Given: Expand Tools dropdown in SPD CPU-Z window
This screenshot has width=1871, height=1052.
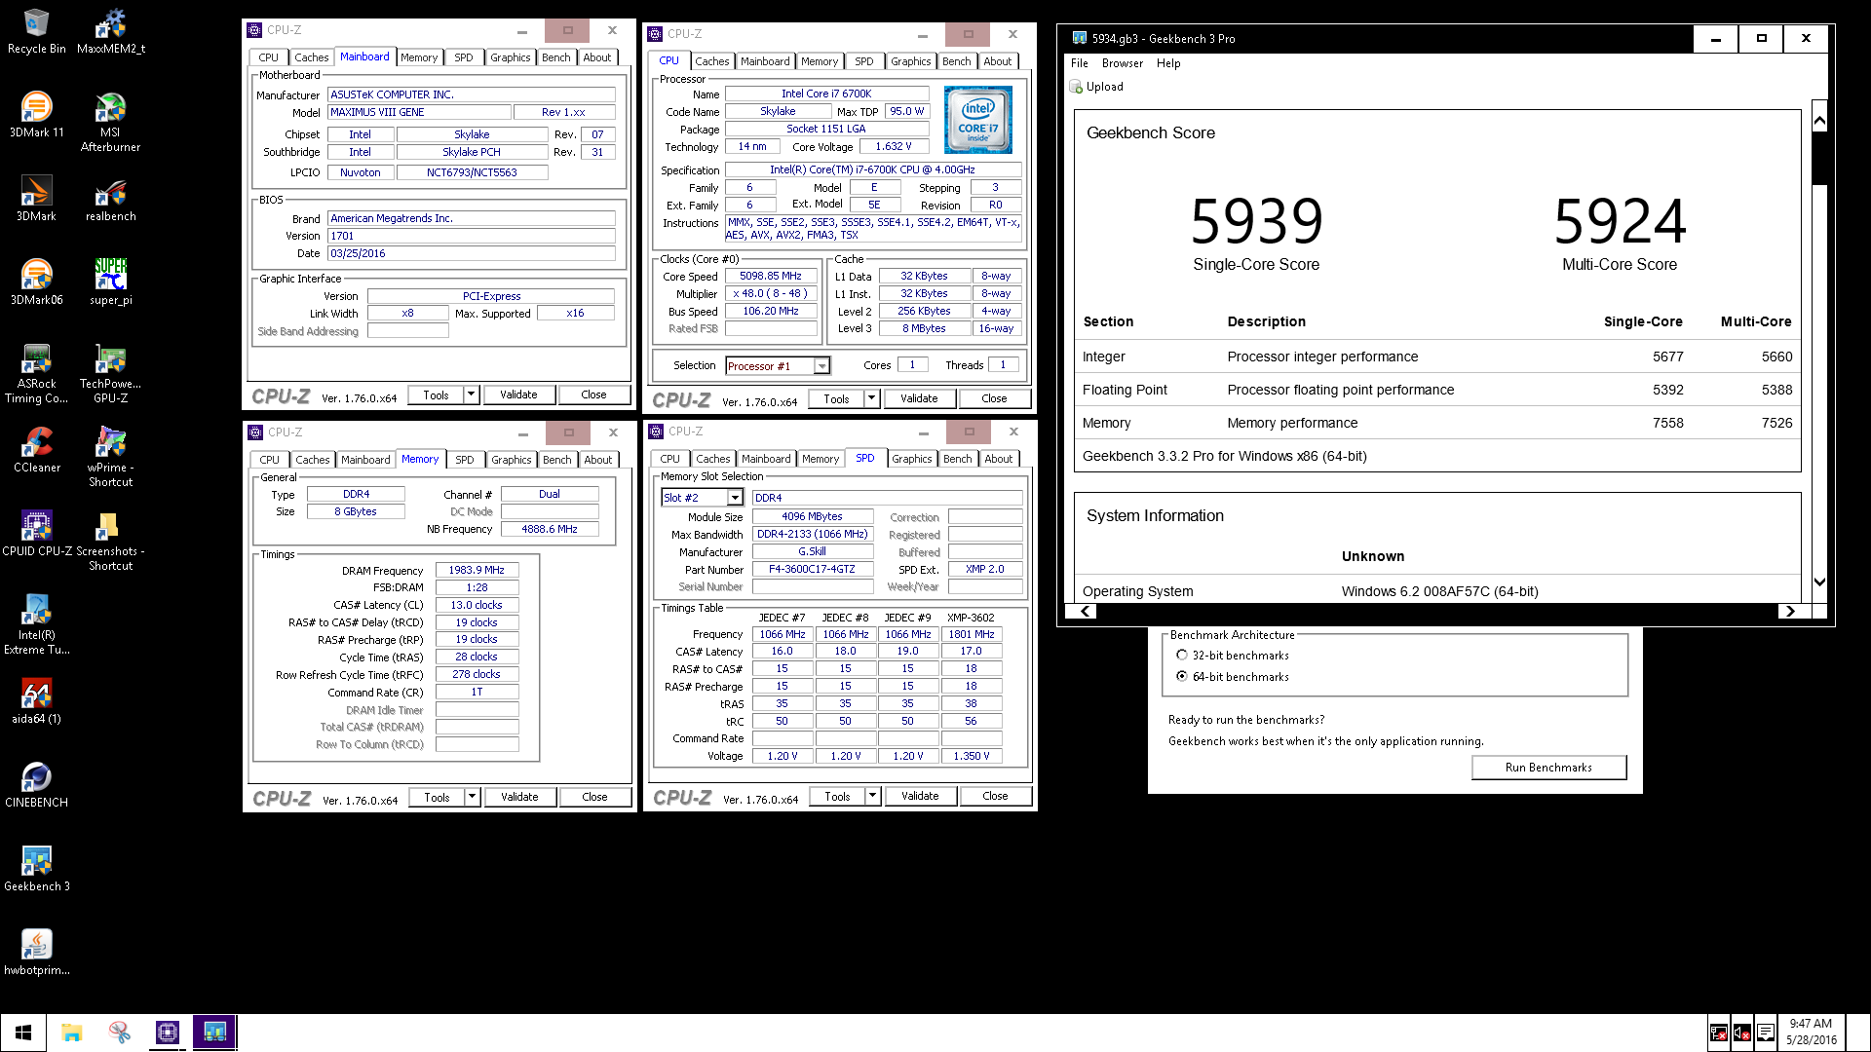Looking at the screenshot, I should [x=872, y=796].
